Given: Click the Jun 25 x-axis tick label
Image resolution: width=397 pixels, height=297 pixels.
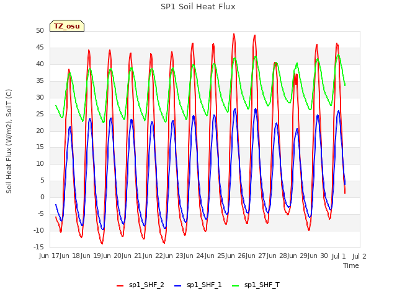Looking at the screenshot, I should [215, 256].
